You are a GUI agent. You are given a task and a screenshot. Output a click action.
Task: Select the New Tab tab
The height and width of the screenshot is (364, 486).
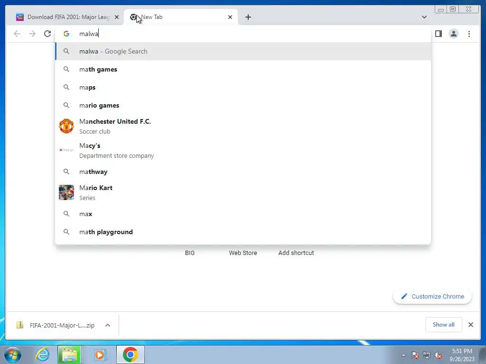coord(181,17)
